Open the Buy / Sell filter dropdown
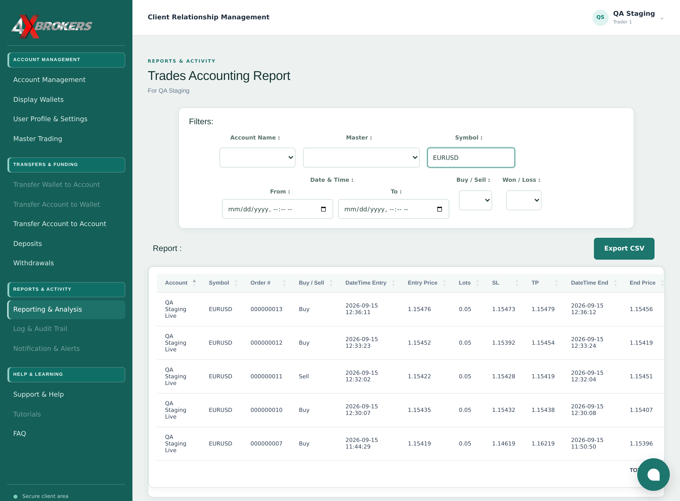 pyautogui.click(x=475, y=200)
